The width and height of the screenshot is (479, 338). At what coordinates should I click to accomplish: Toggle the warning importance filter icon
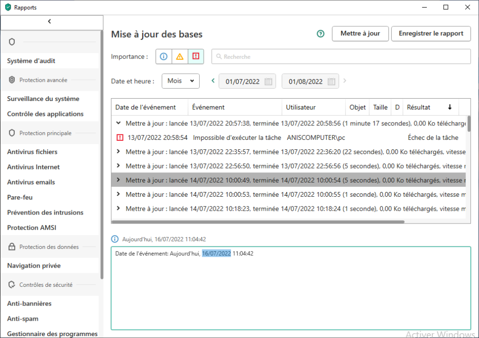[x=180, y=56]
